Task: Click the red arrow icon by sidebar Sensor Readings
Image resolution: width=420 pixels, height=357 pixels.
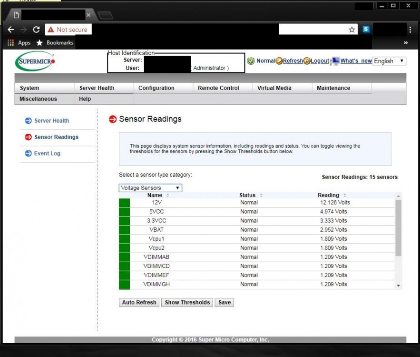Action: pyautogui.click(x=28, y=137)
